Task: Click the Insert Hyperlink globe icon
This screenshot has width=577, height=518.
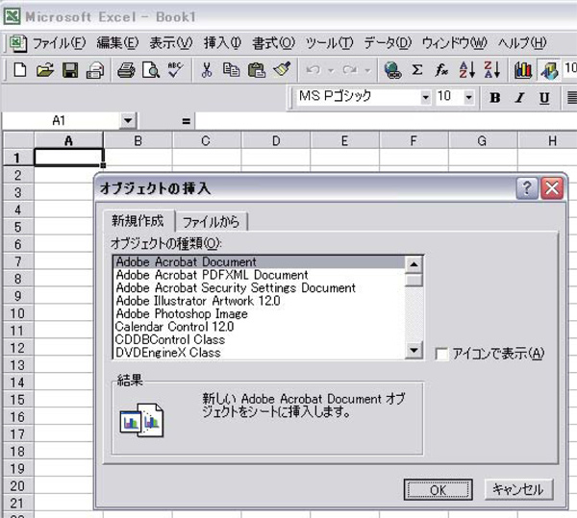Action: pyautogui.click(x=392, y=69)
